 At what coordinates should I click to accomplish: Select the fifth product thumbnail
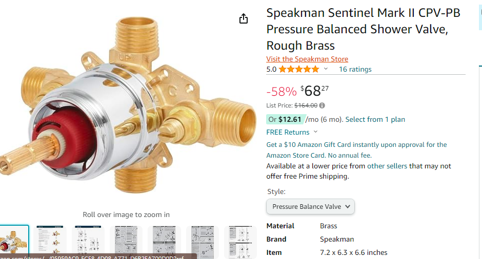click(x=164, y=241)
